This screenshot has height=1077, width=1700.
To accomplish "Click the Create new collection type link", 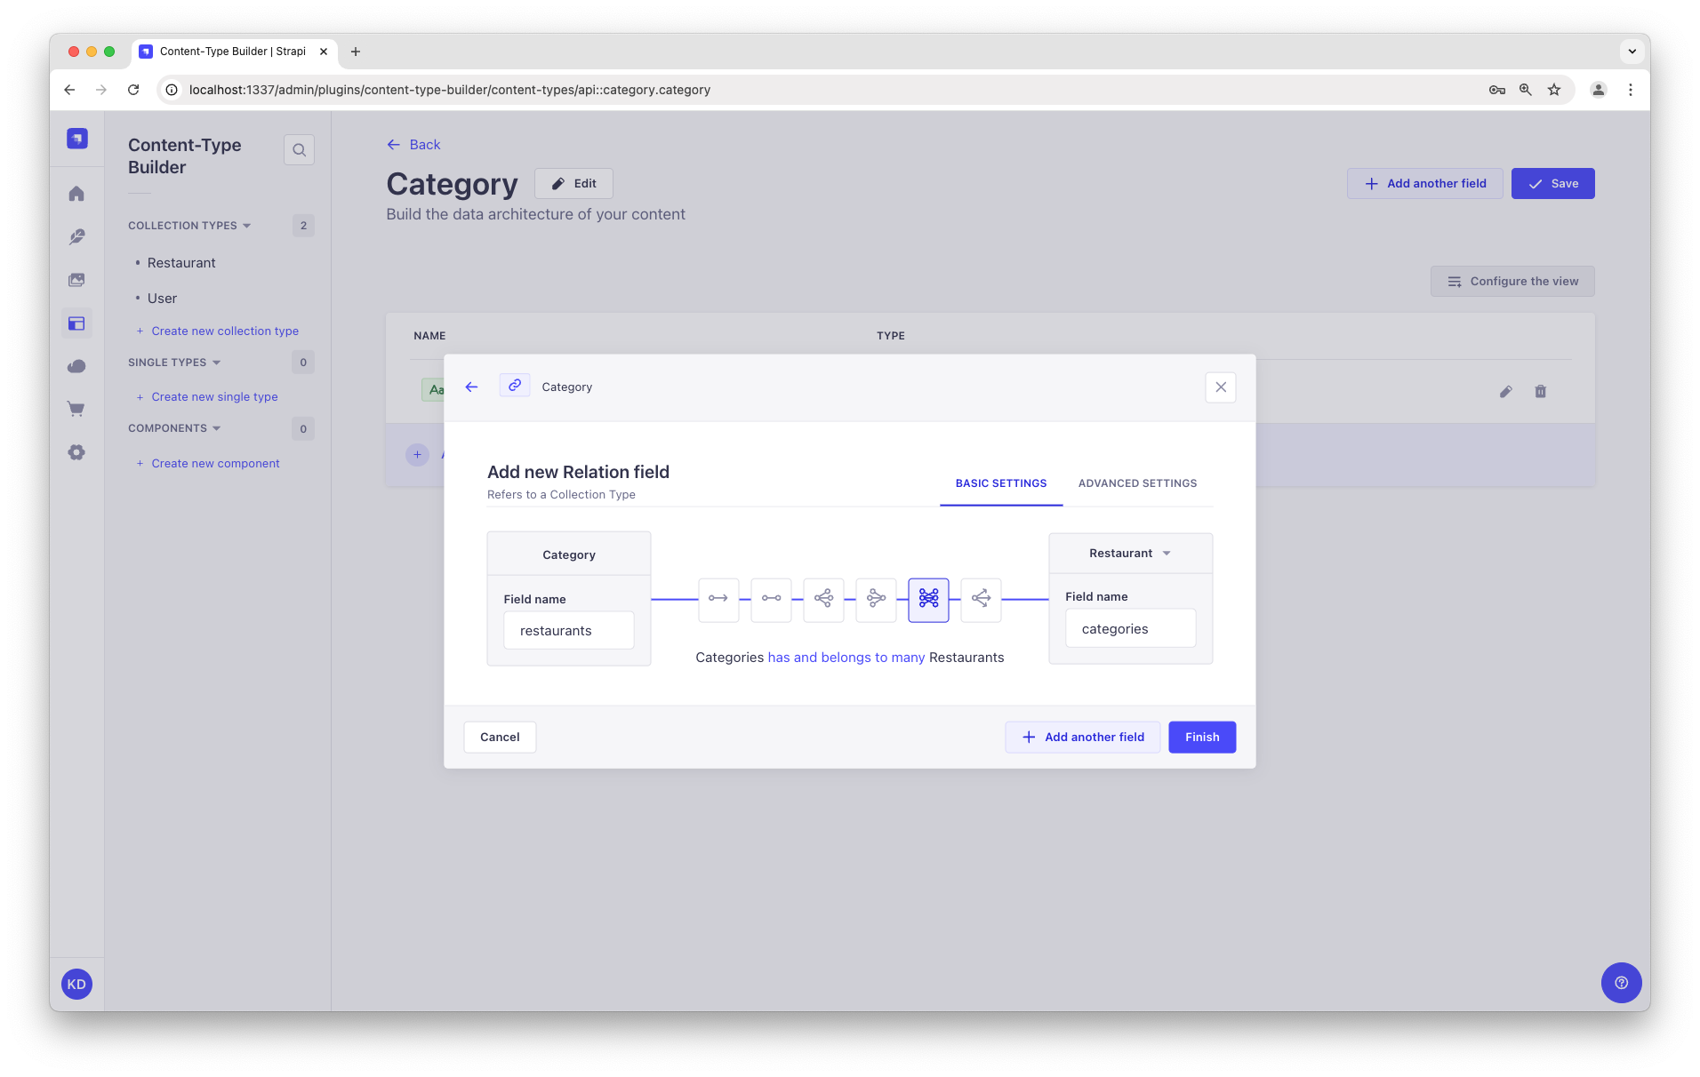I will click(x=224, y=331).
